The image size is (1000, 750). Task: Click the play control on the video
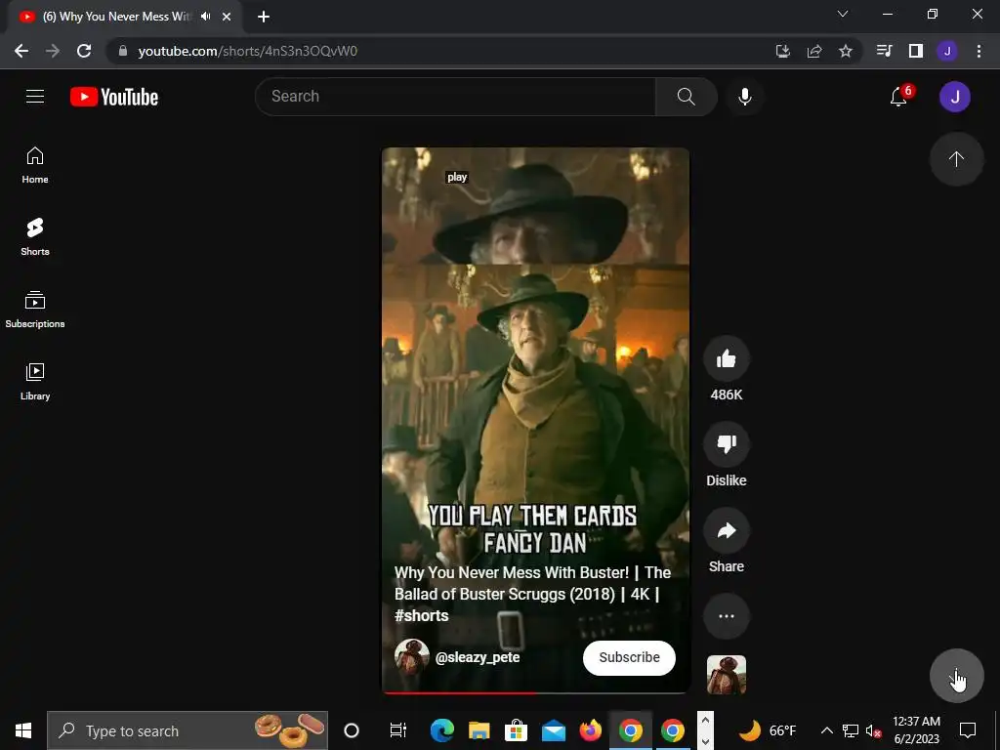tap(457, 177)
